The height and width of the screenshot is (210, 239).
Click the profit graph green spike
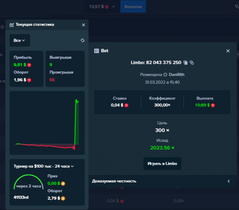pos(76,122)
